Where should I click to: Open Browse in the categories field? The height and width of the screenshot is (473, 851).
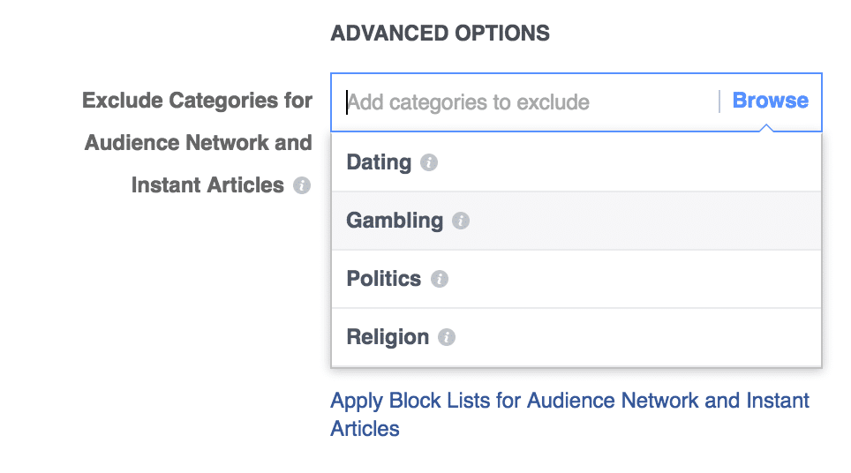point(770,101)
